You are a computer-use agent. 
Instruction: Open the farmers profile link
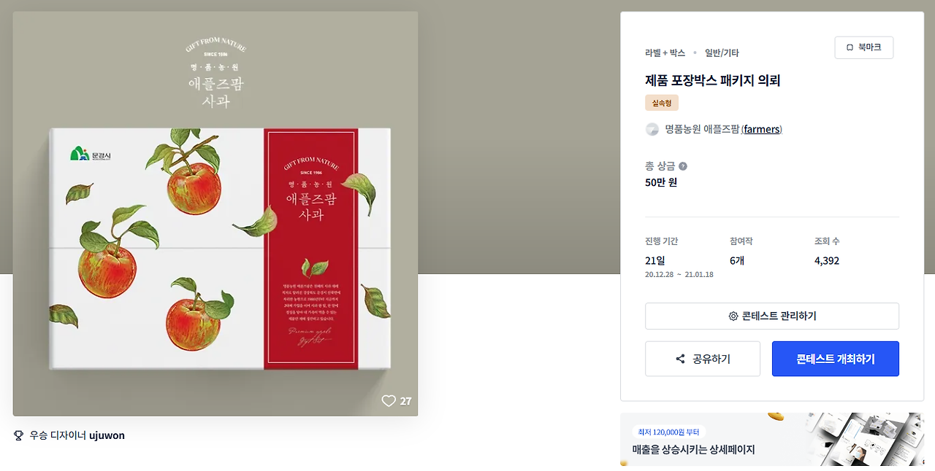point(761,129)
